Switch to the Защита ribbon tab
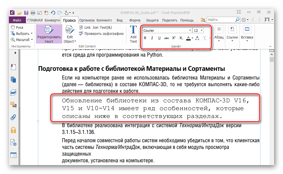283x174 pixels. 152,20
